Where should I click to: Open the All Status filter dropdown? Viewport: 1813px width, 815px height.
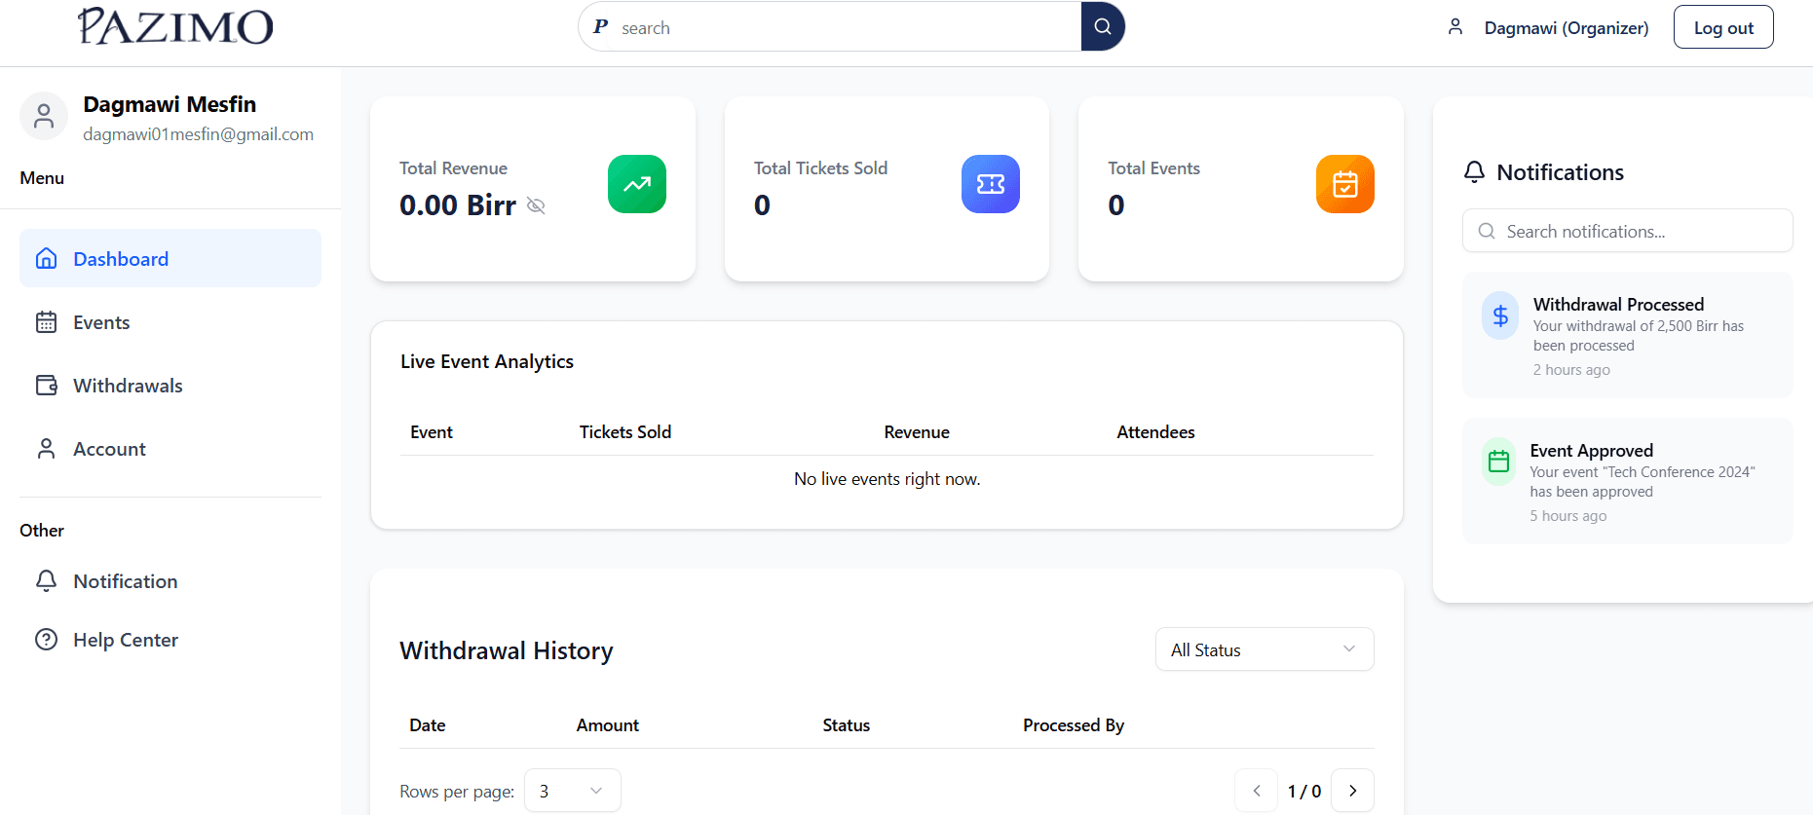pos(1264,649)
